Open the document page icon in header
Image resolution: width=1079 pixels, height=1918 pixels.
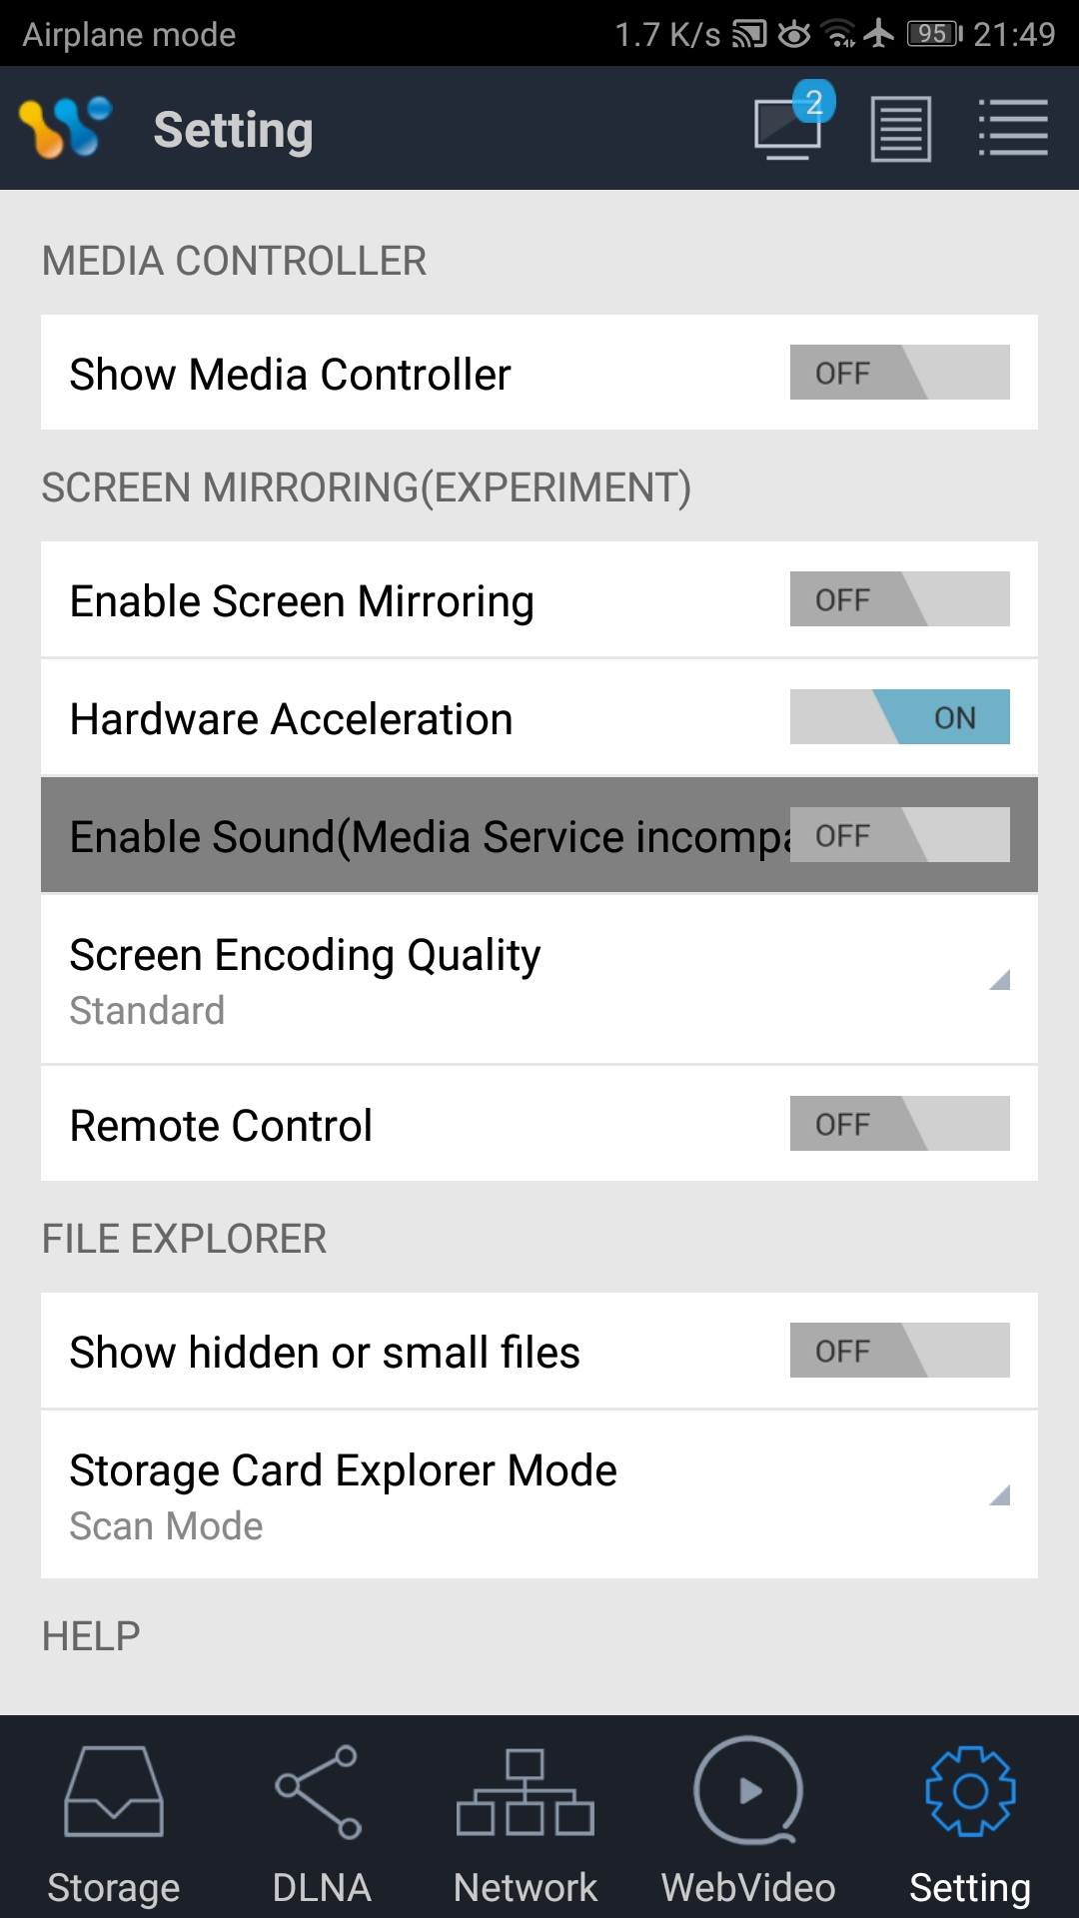[900, 129]
